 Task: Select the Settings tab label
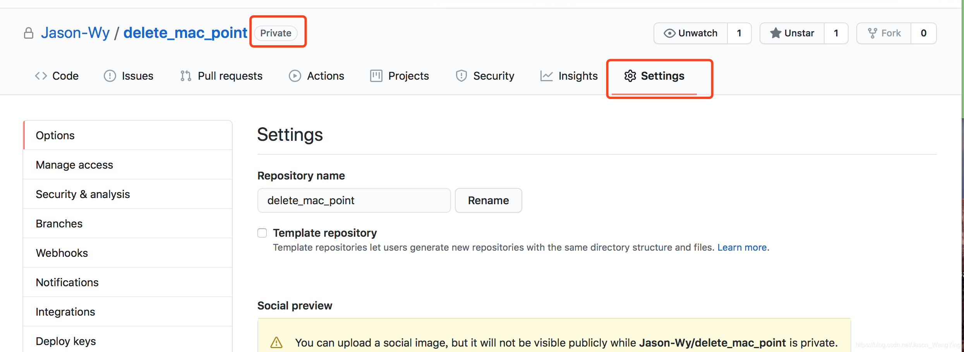coord(663,76)
